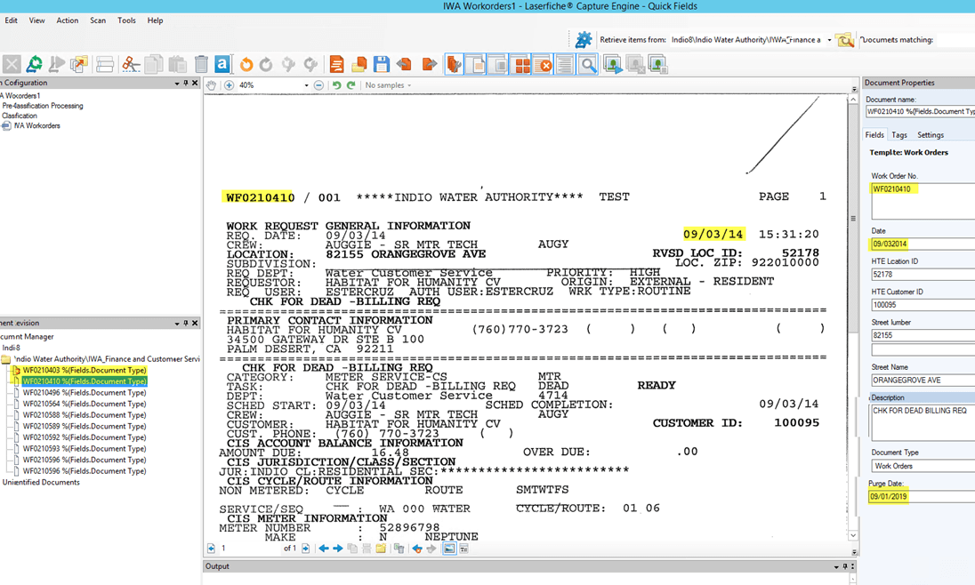Screen dimensions: 975x585
Task: Click the blue right arrow in bottom viewer toolbar
Action: pos(338,549)
